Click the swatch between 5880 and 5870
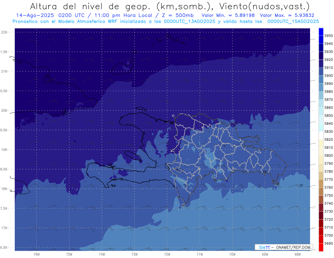This screenshot has height=258, width=334. (321, 96)
